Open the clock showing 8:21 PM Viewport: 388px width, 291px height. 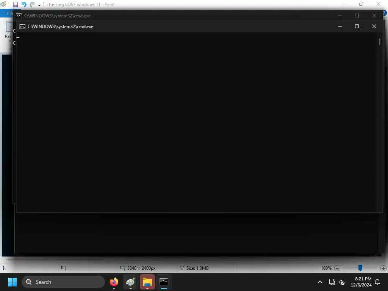(361, 282)
